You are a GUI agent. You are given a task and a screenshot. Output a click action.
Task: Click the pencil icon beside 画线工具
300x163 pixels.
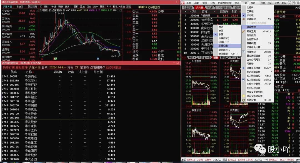pos(244,31)
